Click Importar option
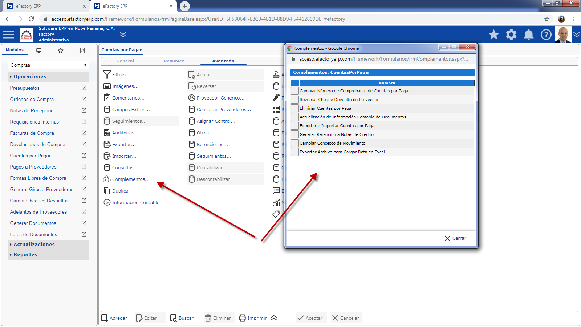 (120, 156)
